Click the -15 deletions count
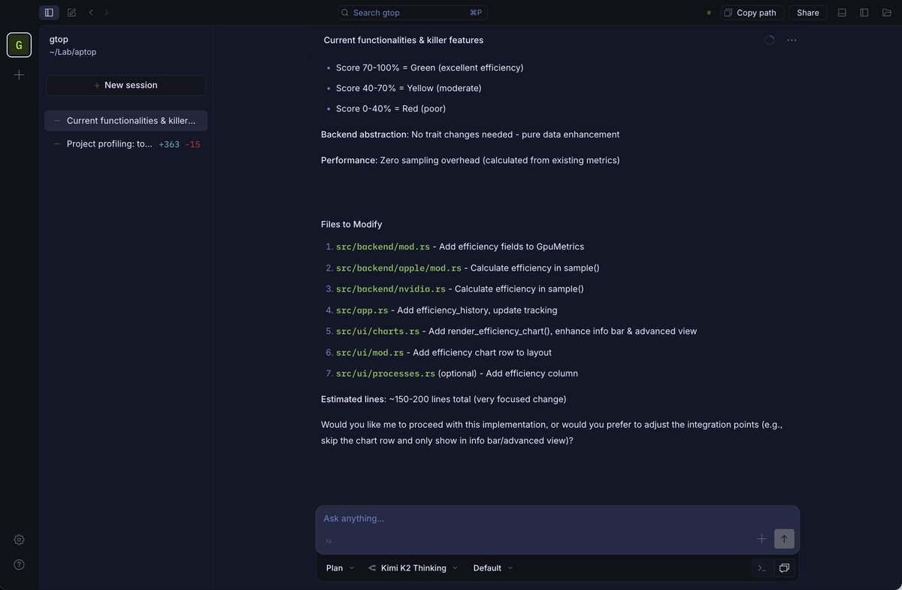Viewport: 902px width, 590px height. [x=192, y=144]
